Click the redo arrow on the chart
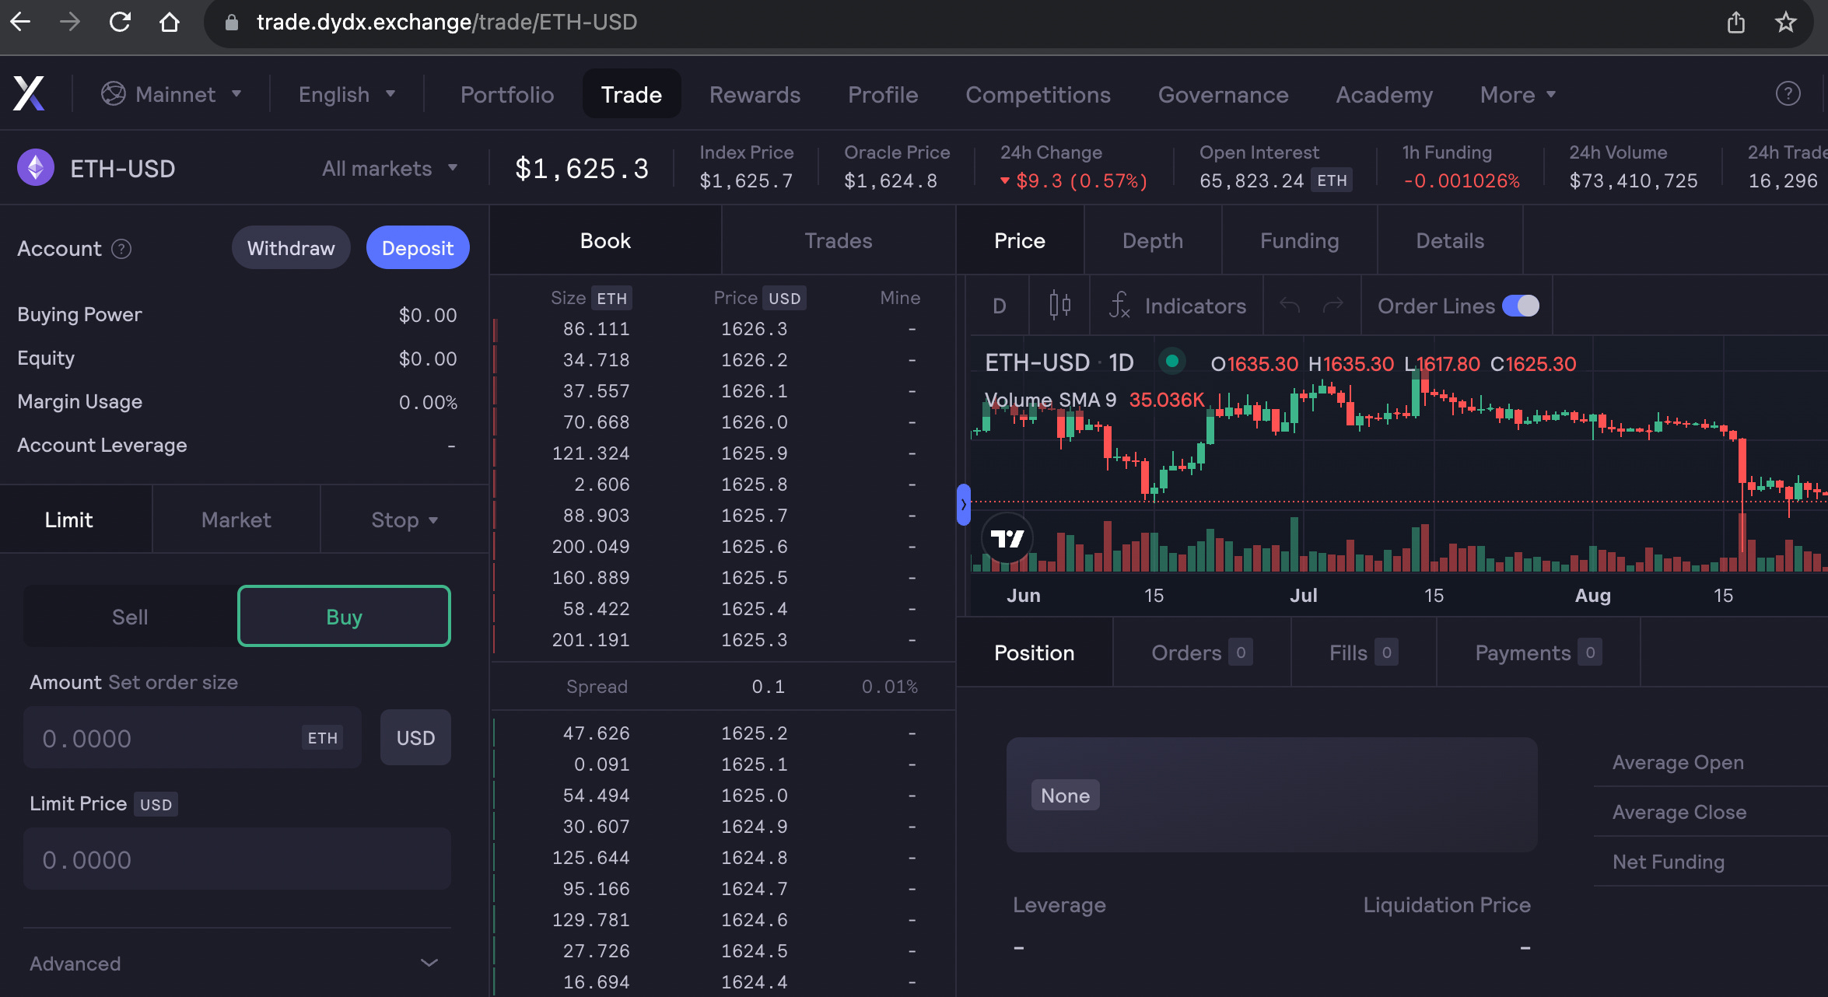1828x997 pixels. (1333, 306)
